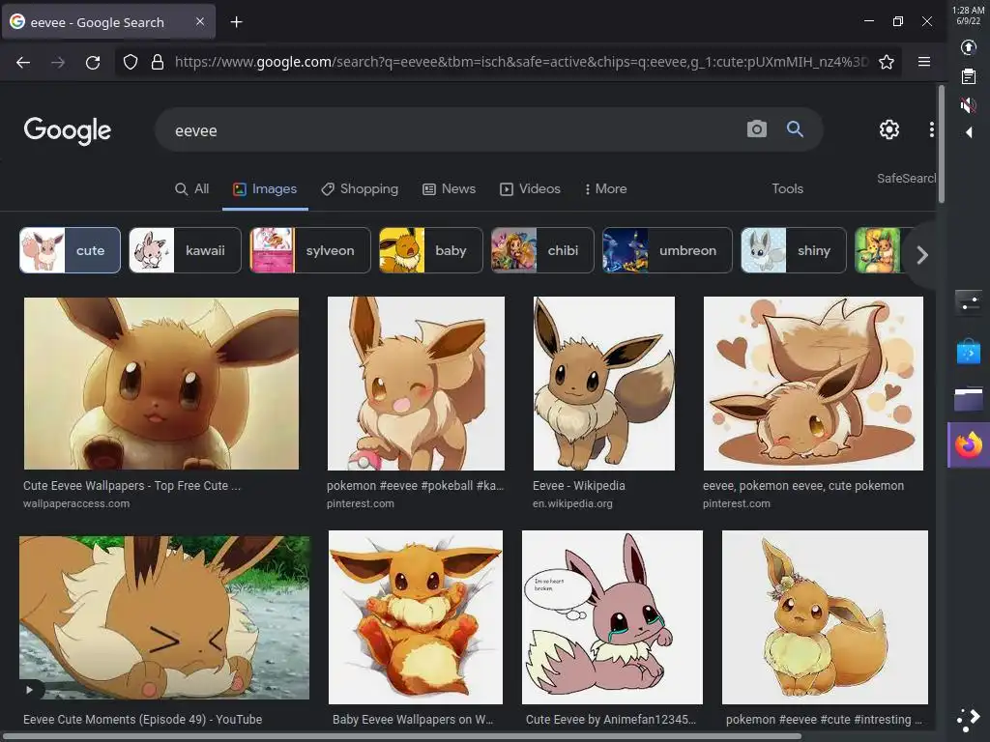990x742 pixels.
Task: Toggle the sylveon filter chip
Action: click(310, 250)
